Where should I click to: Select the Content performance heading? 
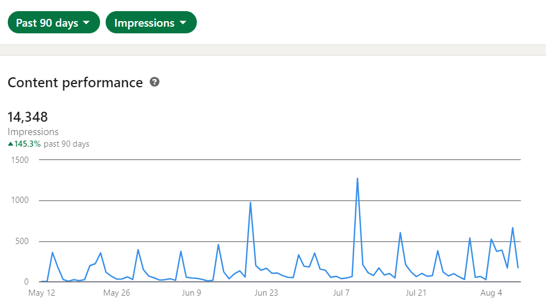pyautogui.click(x=75, y=83)
